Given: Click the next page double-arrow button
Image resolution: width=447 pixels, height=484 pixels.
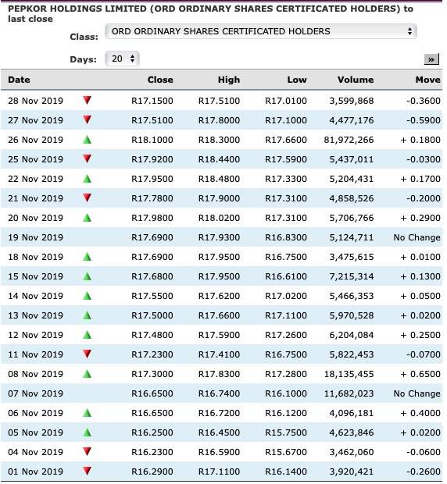Looking at the screenshot, I should [x=431, y=59].
